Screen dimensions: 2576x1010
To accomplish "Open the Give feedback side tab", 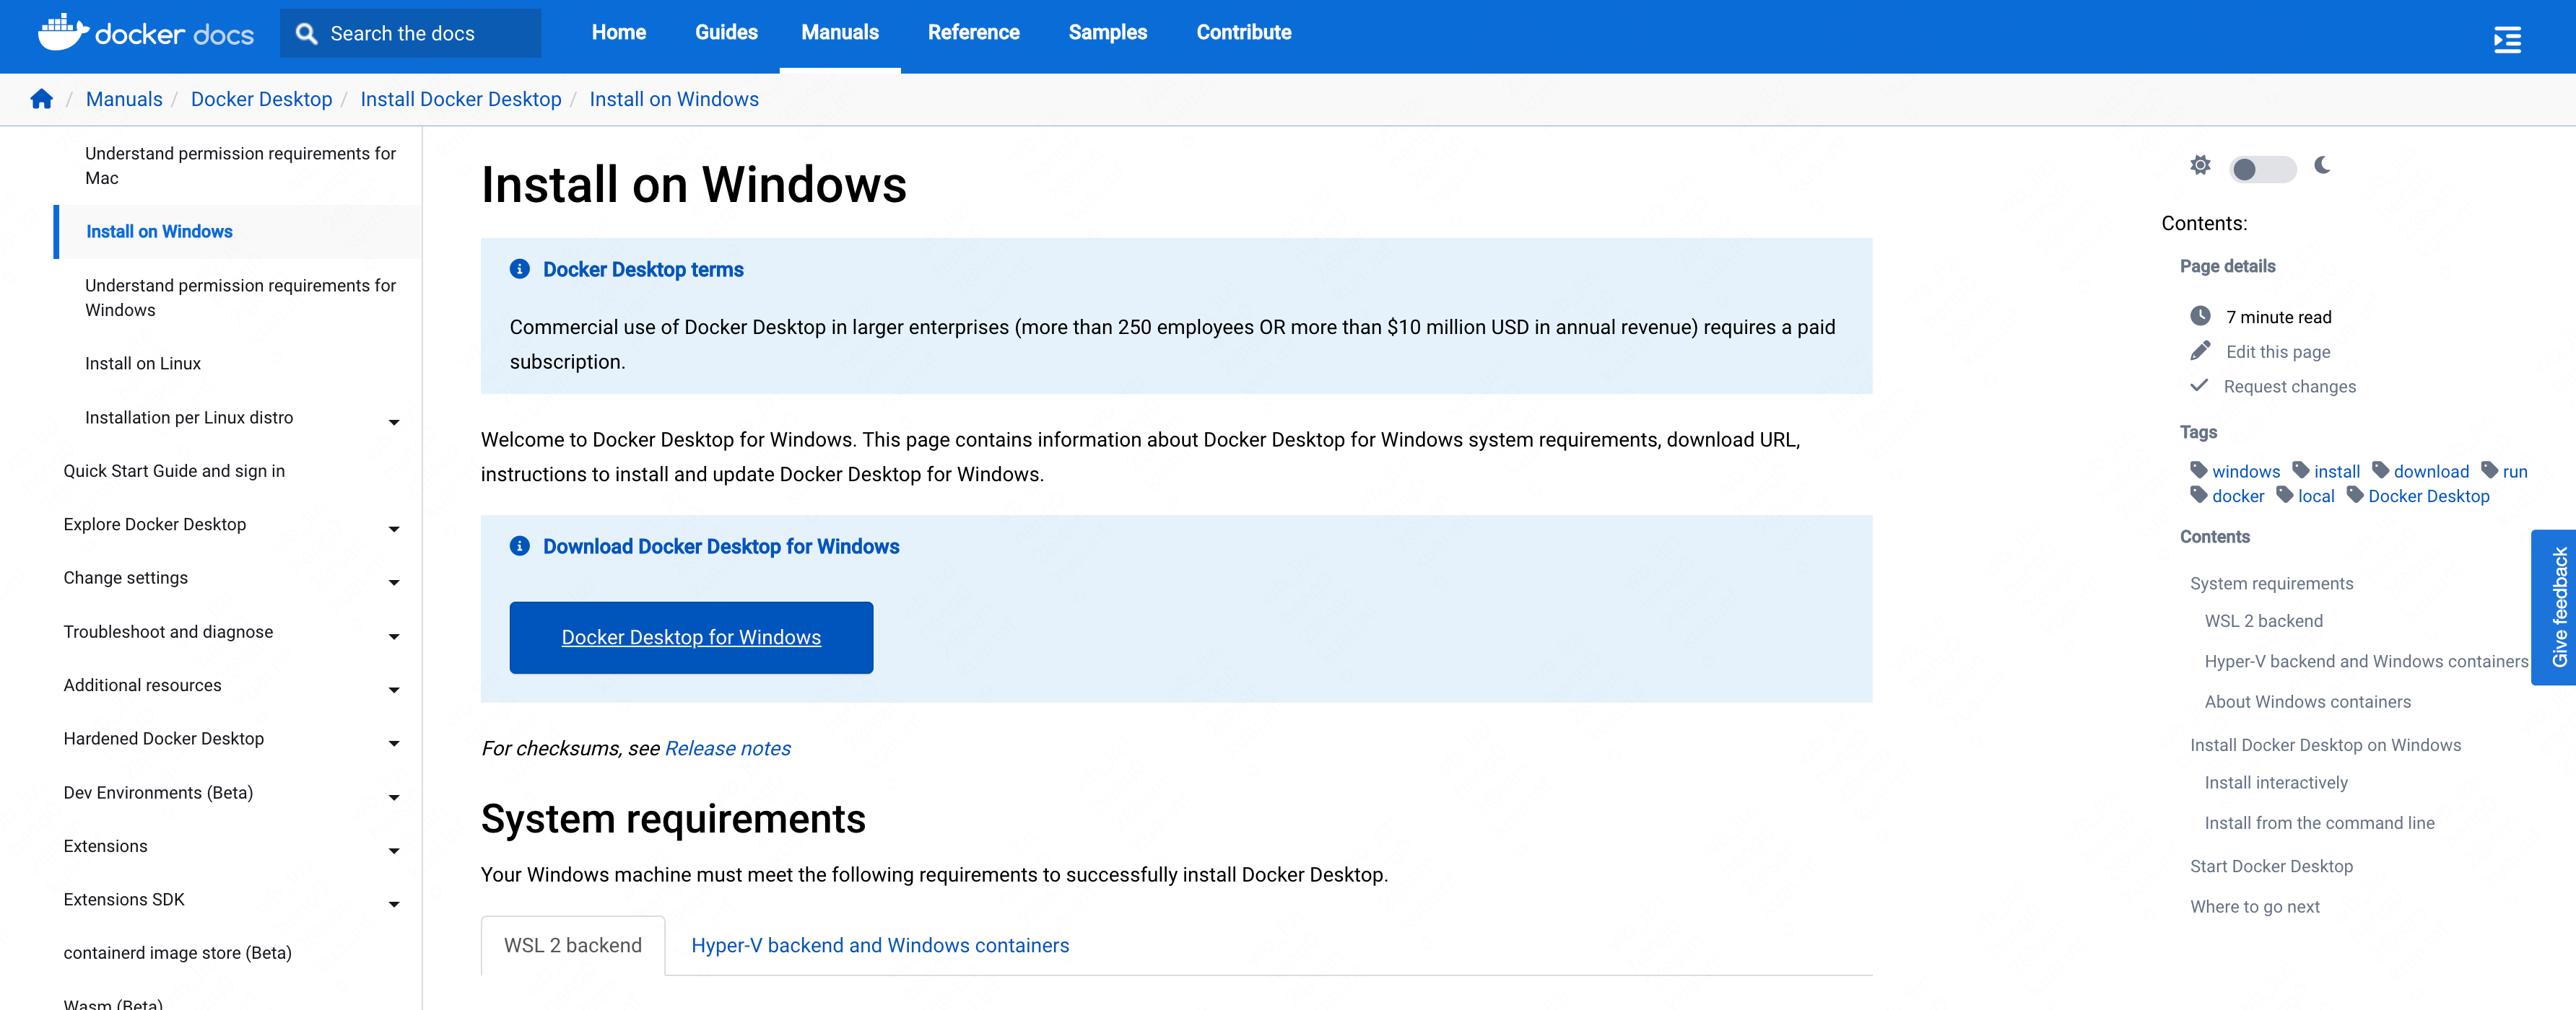I will tap(2554, 607).
